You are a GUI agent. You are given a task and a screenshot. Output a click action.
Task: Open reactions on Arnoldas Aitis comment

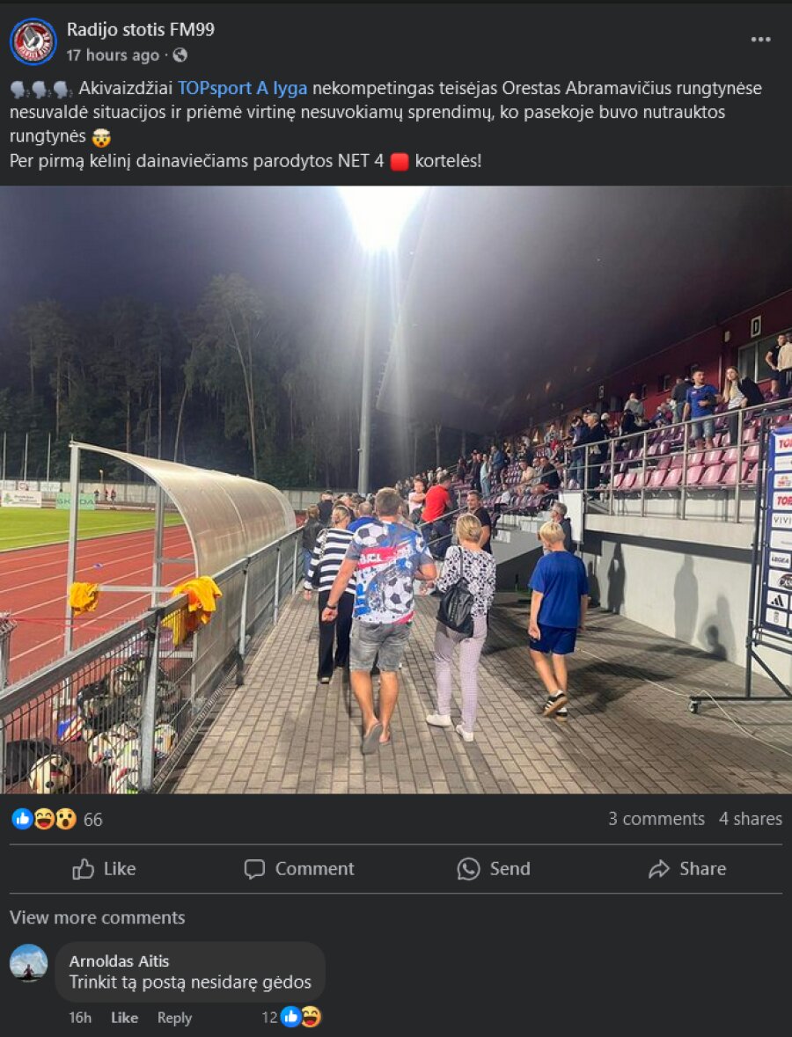[292, 1017]
